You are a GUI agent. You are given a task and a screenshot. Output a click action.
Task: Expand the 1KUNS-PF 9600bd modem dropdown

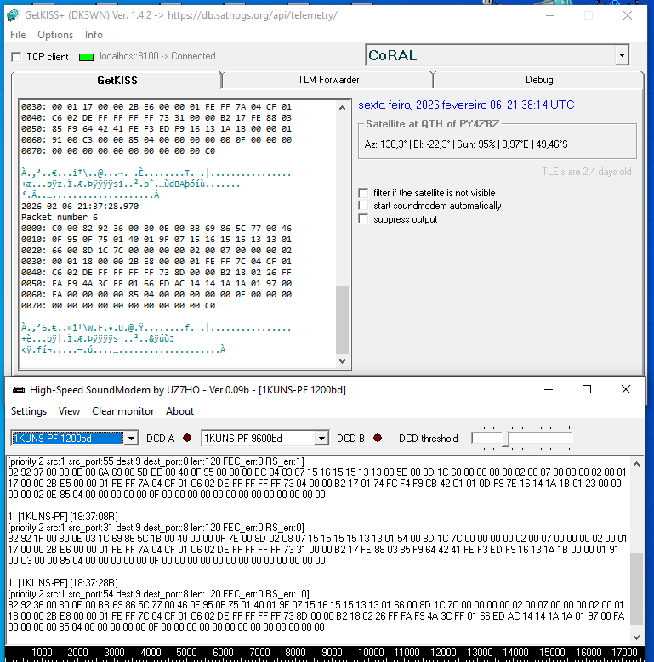click(x=321, y=439)
